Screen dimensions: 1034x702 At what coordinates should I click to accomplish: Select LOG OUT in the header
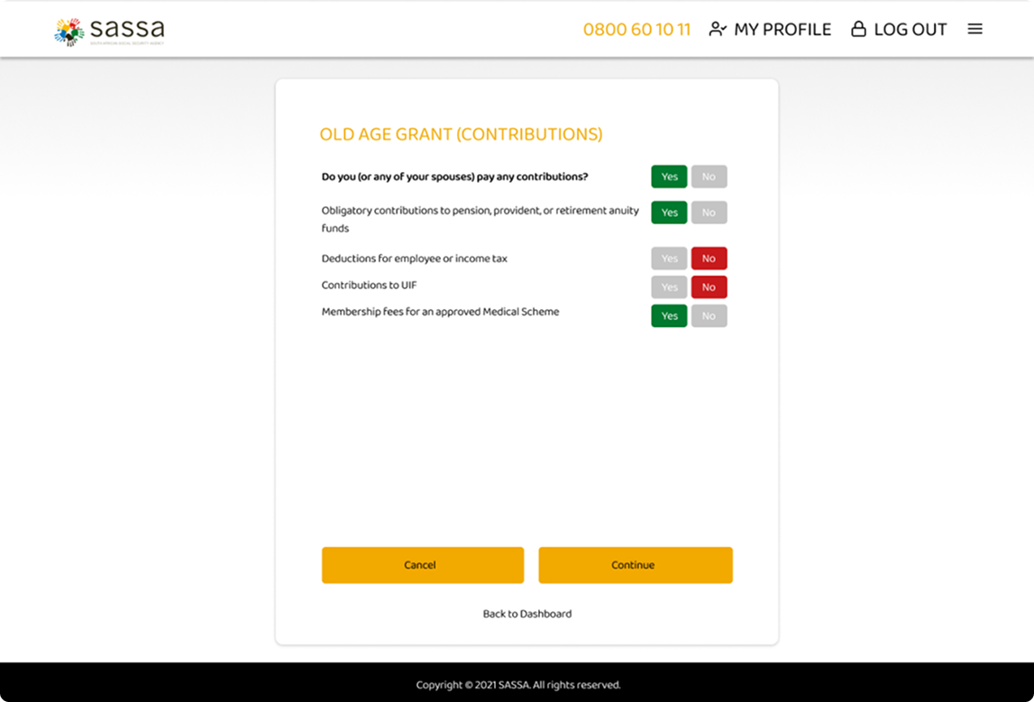point(910,29)
